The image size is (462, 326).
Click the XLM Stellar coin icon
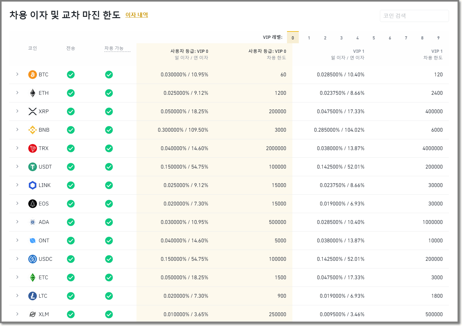32,314
